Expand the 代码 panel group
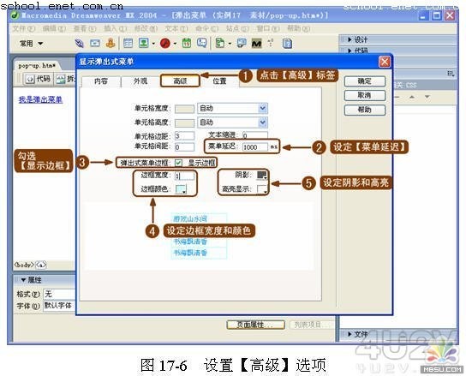Viewport: 466px width, 376px height. pos(357,51)
